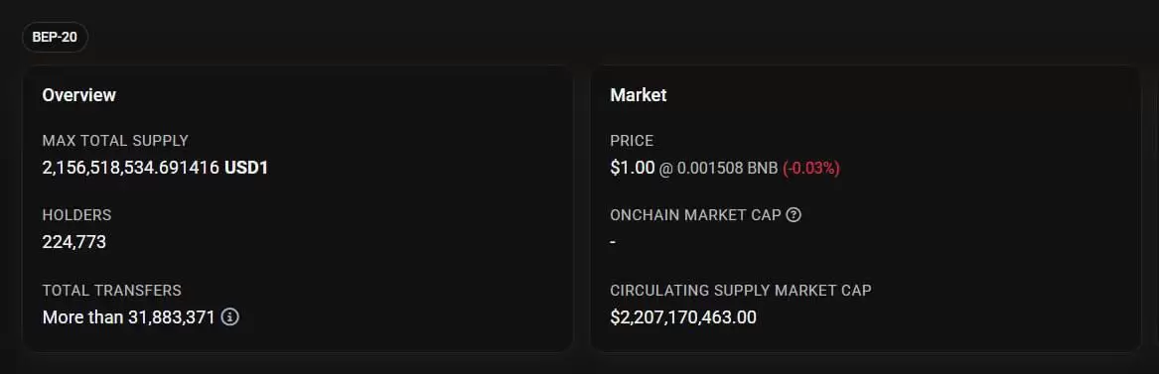This screenshot has height=374, width=1159.
Task: Click the dash under Onchain Market Cap
Action: tap(613, 243)
